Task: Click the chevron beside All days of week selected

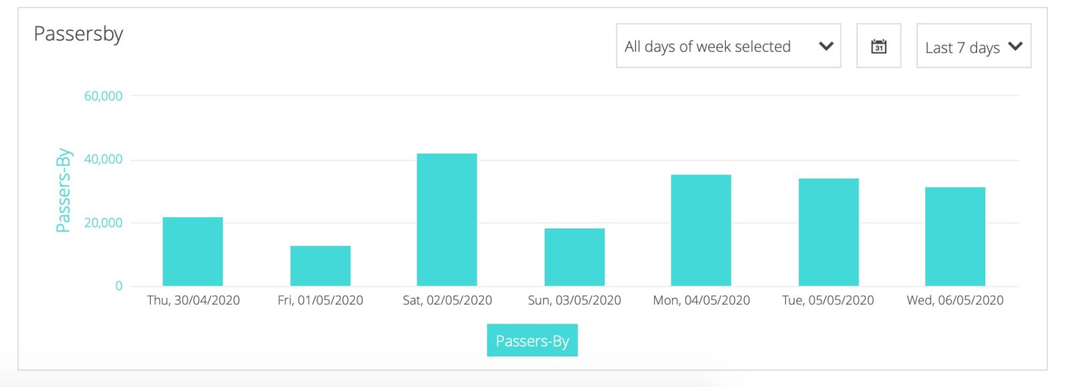Action: click(x=826, y=46)
